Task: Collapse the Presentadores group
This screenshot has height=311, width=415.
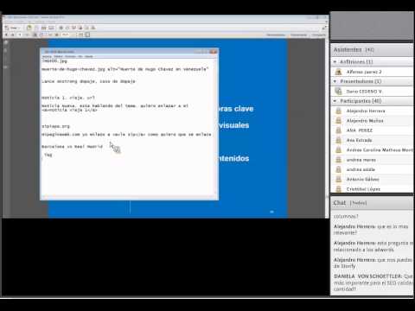Action: point(335,81)
